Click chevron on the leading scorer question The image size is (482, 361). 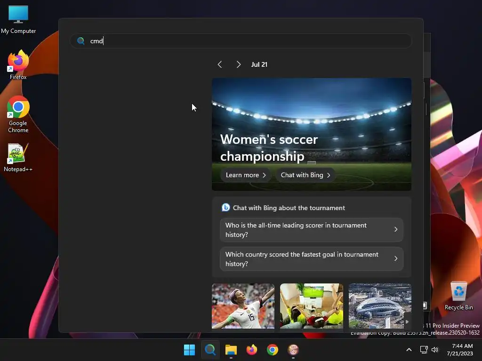coord(395,229)
